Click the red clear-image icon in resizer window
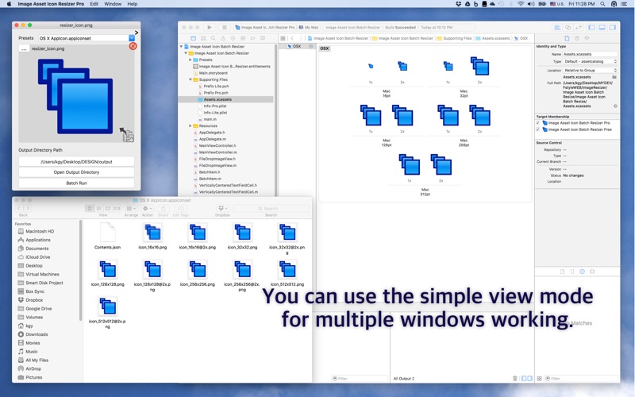 133,46
